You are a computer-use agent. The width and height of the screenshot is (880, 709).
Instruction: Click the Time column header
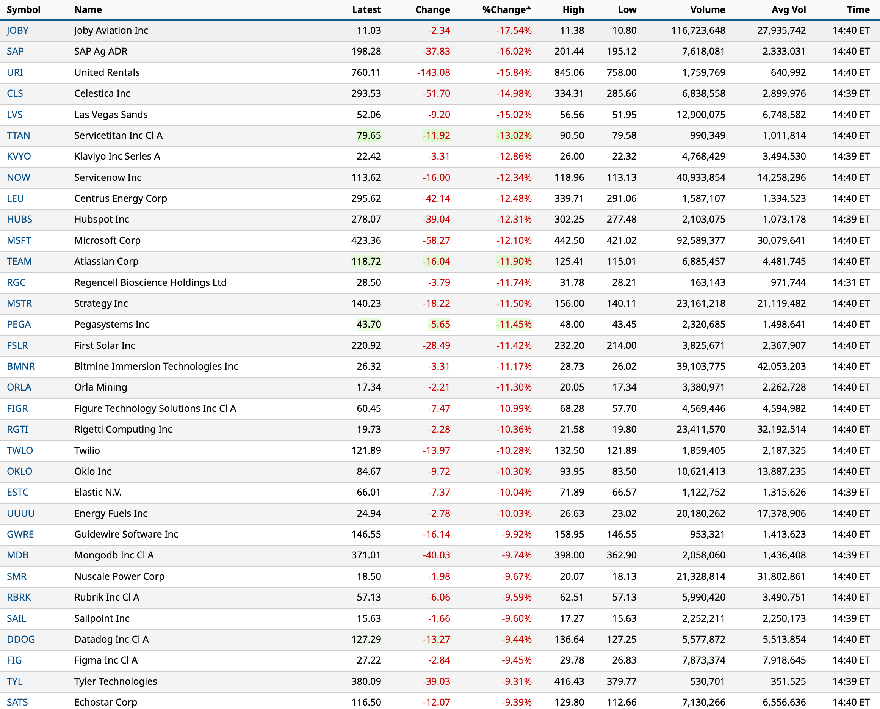point(858,10)
